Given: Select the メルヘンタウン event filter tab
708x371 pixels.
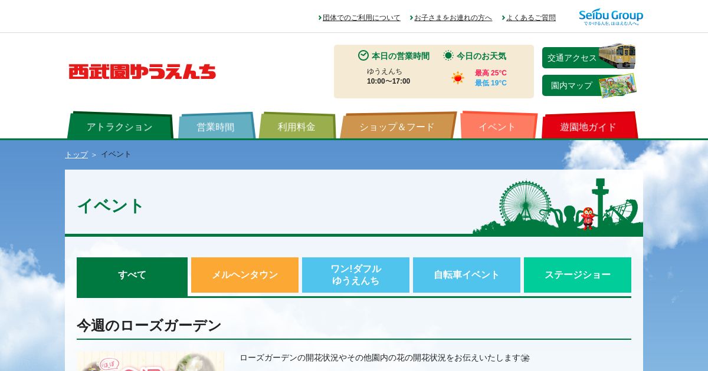Looking at the screenshot, I should pyautogui.click(x=245, y=275).
